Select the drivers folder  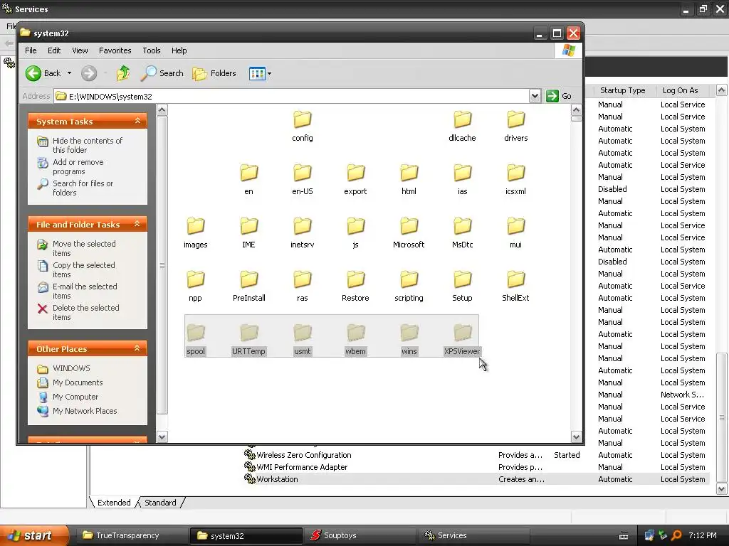[515, 126]
